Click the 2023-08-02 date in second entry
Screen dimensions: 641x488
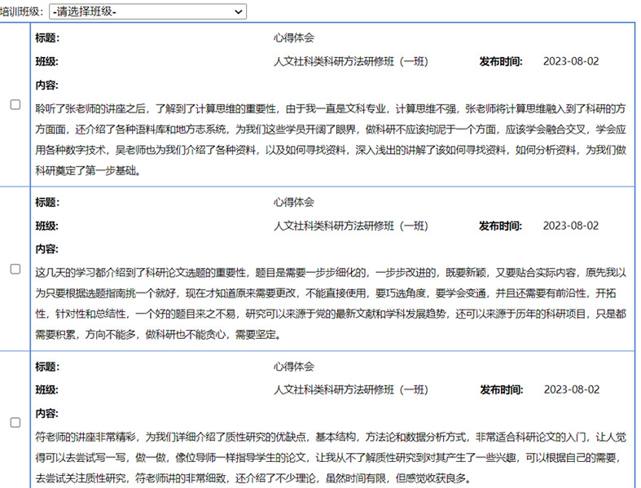point(570,226)
